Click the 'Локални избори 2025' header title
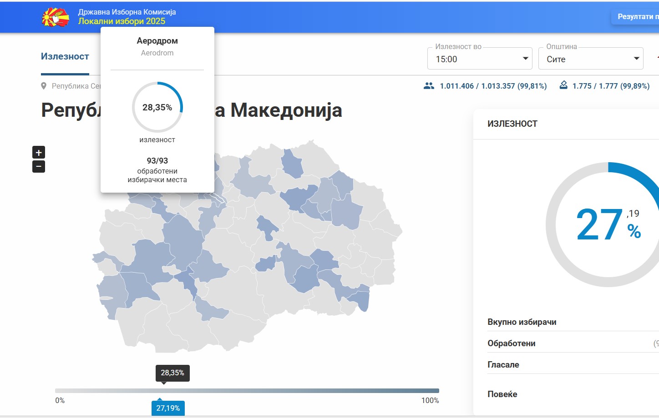659x418 pixels. click(x=122, y=21)
